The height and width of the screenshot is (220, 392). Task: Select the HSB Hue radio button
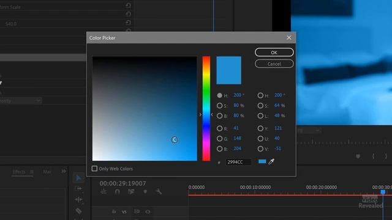click(219, 95)
